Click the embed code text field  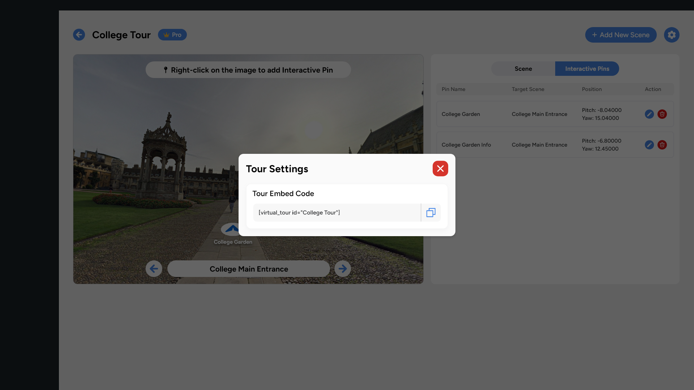coord(336,213)
